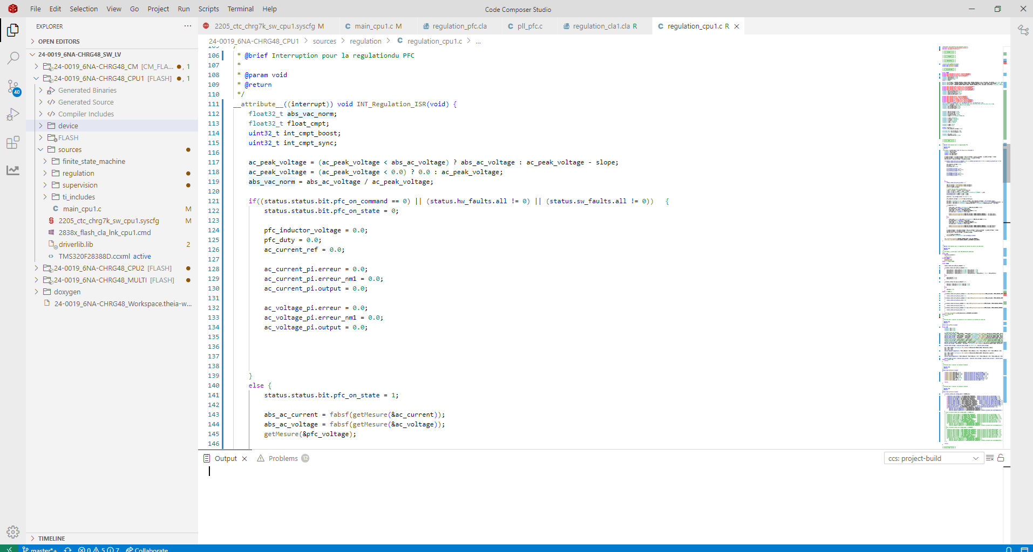
Task: Expand the OPEN EDITORS section
Action: [112, 42]
